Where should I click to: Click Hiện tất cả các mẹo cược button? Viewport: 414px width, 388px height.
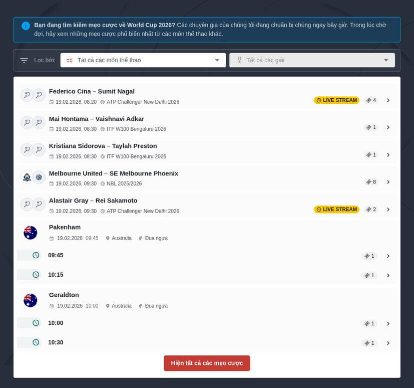[x=207, y=363]
